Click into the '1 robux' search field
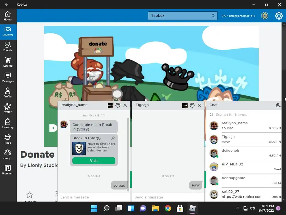 [x=183, y=16]
